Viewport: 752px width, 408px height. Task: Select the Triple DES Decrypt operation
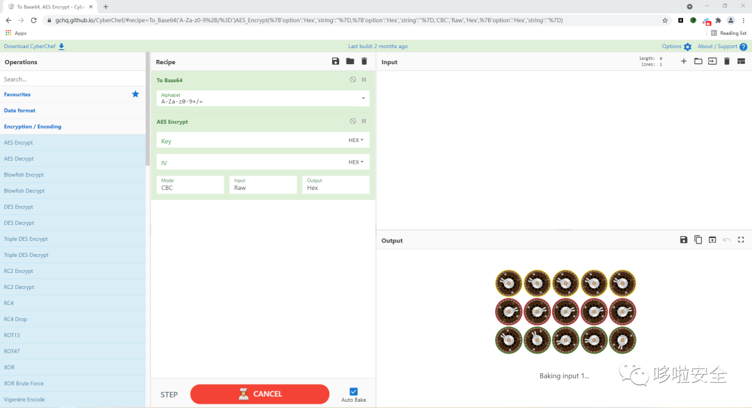tap(73, 255)
